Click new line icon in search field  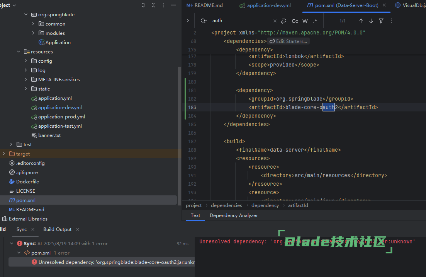[284, 21]
